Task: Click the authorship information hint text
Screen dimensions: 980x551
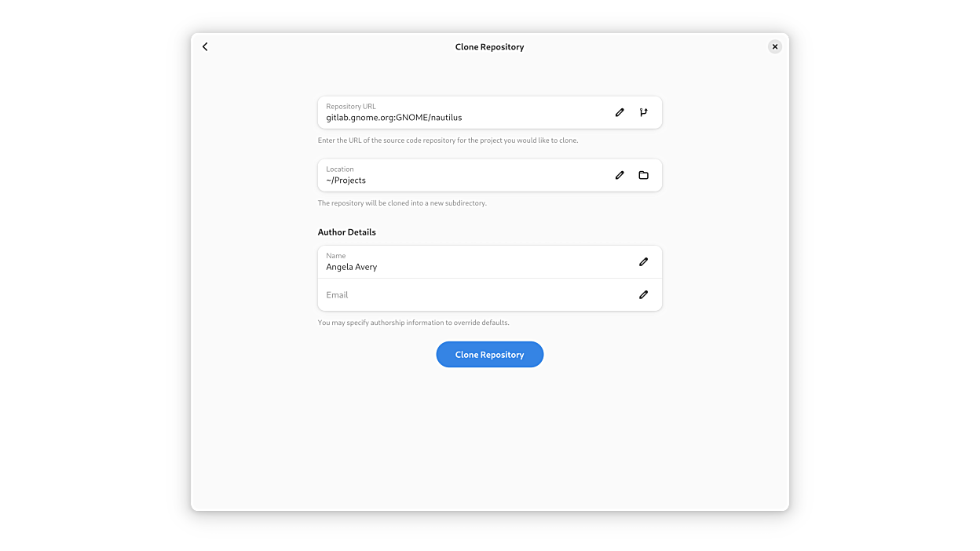Action: click(413, 323)
